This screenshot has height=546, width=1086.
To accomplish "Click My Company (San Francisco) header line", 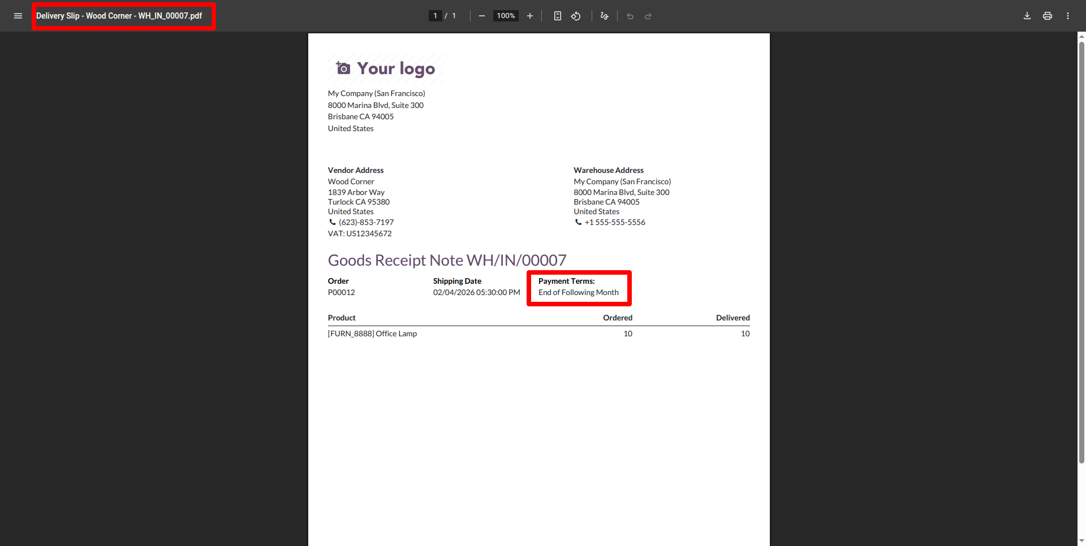I will pos(377,93).
